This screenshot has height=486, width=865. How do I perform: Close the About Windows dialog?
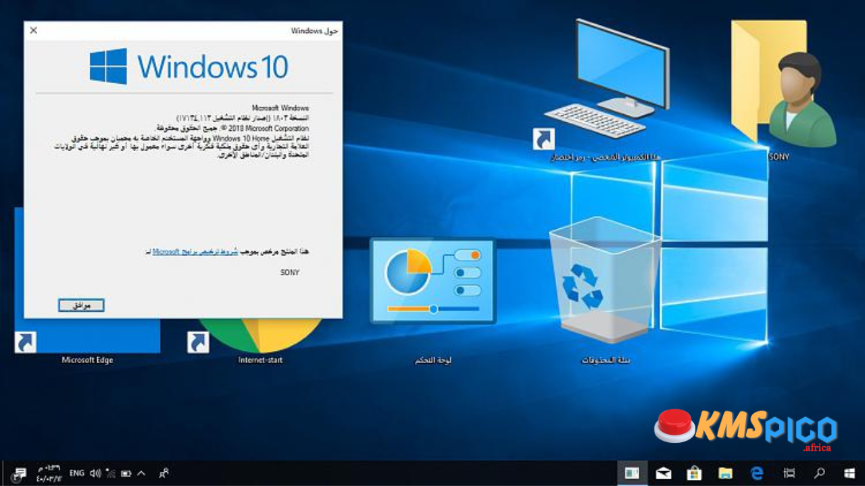(34, 30)
